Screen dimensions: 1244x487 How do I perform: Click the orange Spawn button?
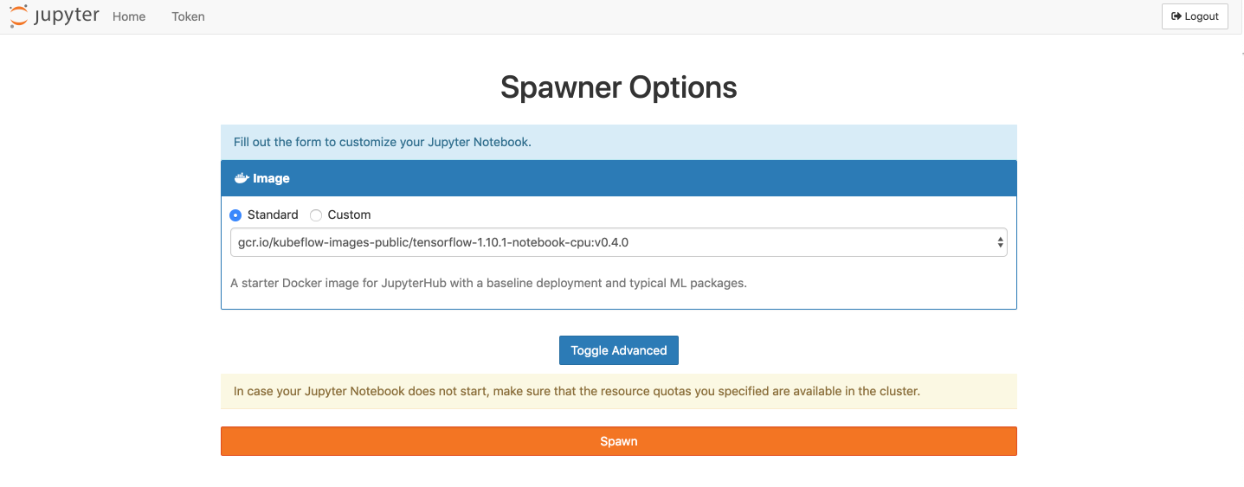tap(619, 441)
